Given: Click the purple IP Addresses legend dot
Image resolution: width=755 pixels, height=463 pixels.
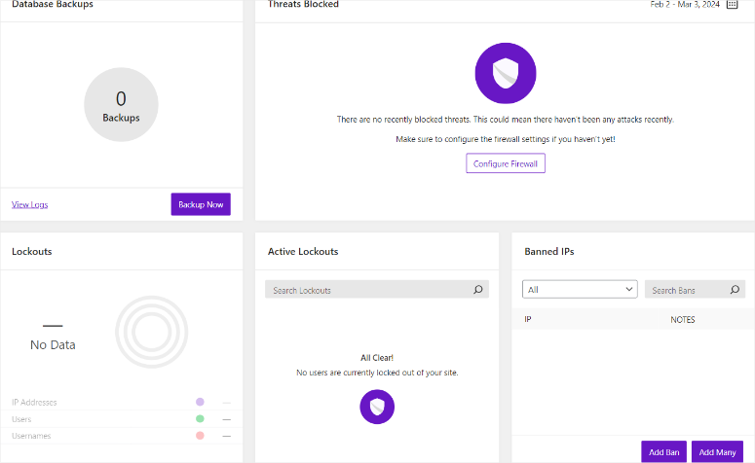Looking at the screenshot, I should [200, 402].
